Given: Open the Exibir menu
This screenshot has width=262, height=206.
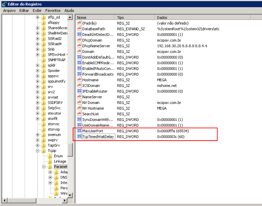Looking at the screenshot, I should click(x=37, y=11).
